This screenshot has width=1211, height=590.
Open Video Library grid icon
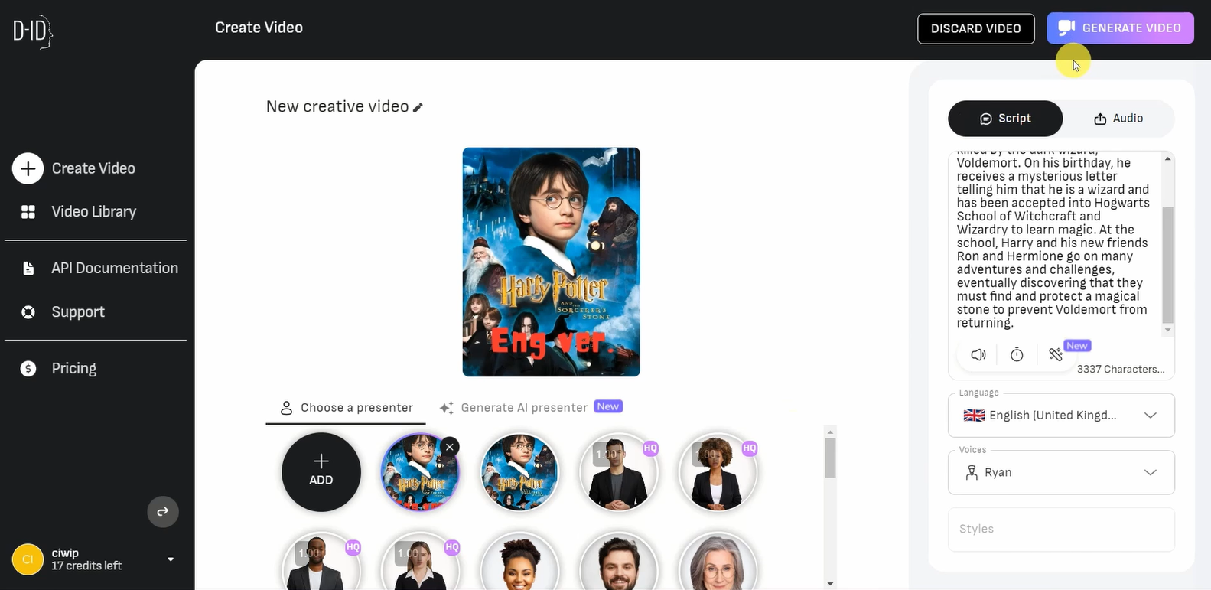28,212
